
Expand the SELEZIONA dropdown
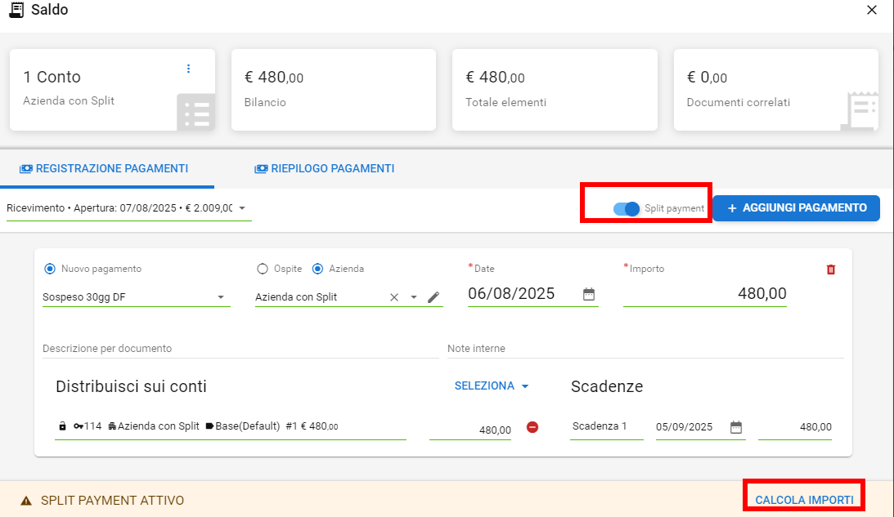[492, 386]
